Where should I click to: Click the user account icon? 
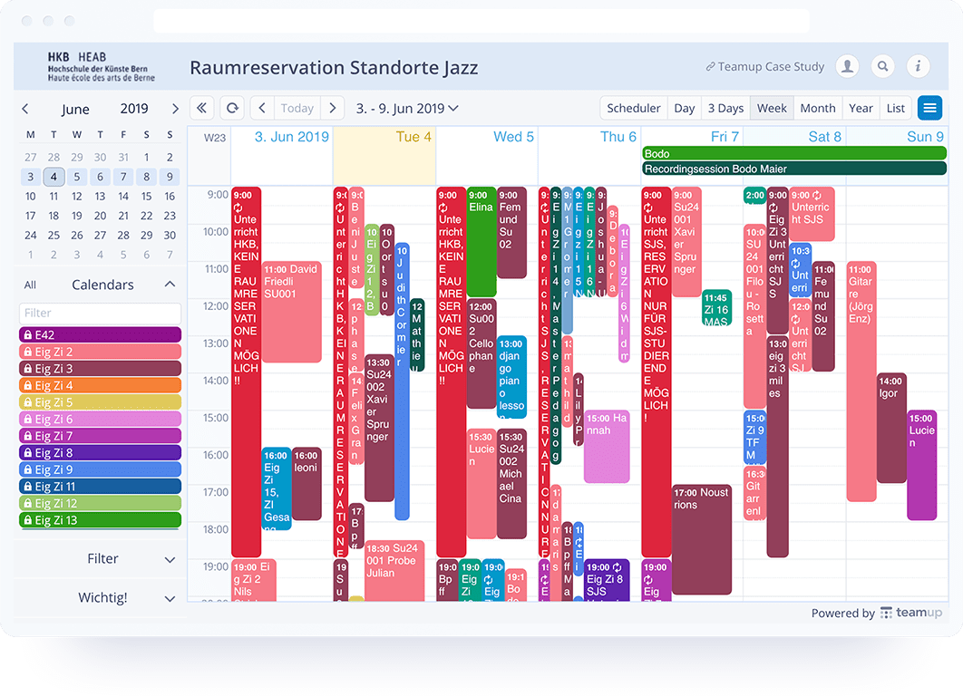[847, 66]
